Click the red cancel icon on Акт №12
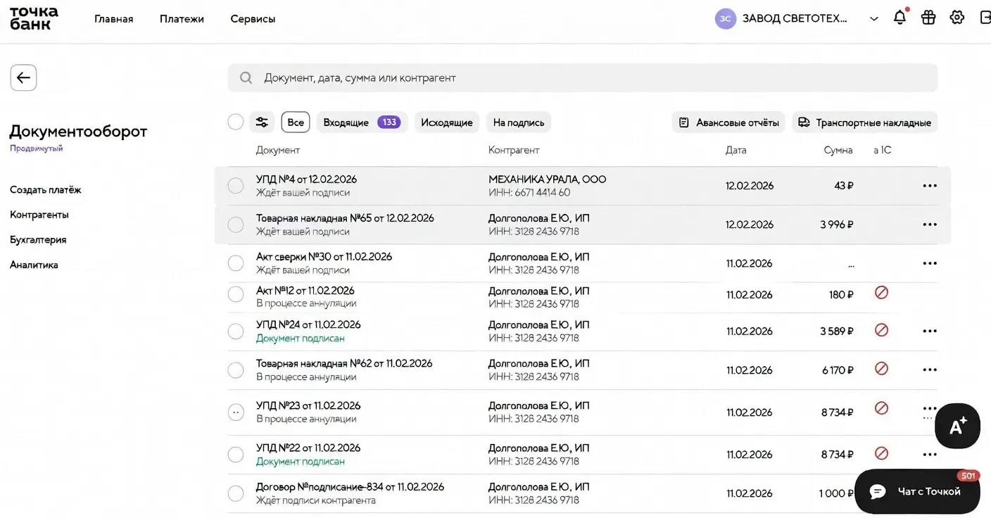 [x=881, y=291]
